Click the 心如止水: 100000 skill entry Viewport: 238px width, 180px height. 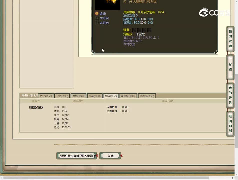click(118, 111)
